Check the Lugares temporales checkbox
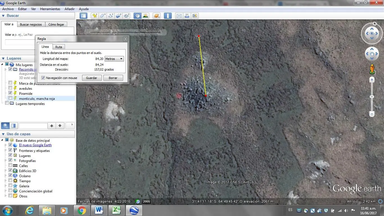The height and width of the screenshot is (216, 384). 7,103
